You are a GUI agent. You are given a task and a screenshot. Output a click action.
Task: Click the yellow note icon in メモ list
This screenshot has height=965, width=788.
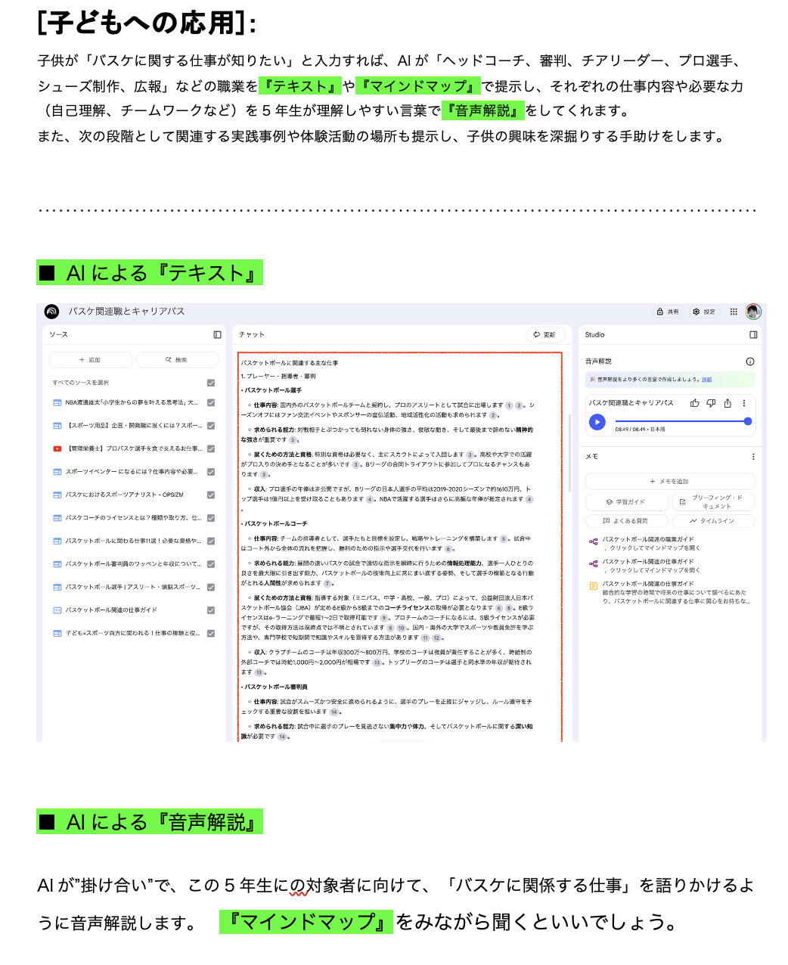(594, 586)
